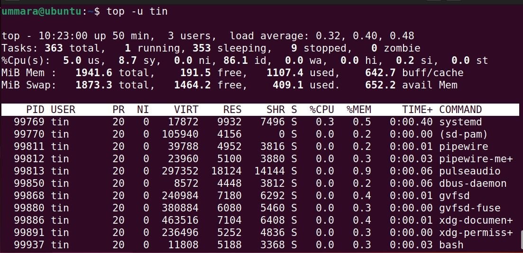Click the dbus-daemon command name

pyautogui.click(x=473, y=183)
